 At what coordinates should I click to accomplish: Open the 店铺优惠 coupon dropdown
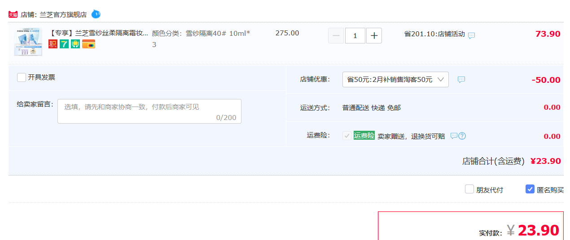(x=395, y=79)
